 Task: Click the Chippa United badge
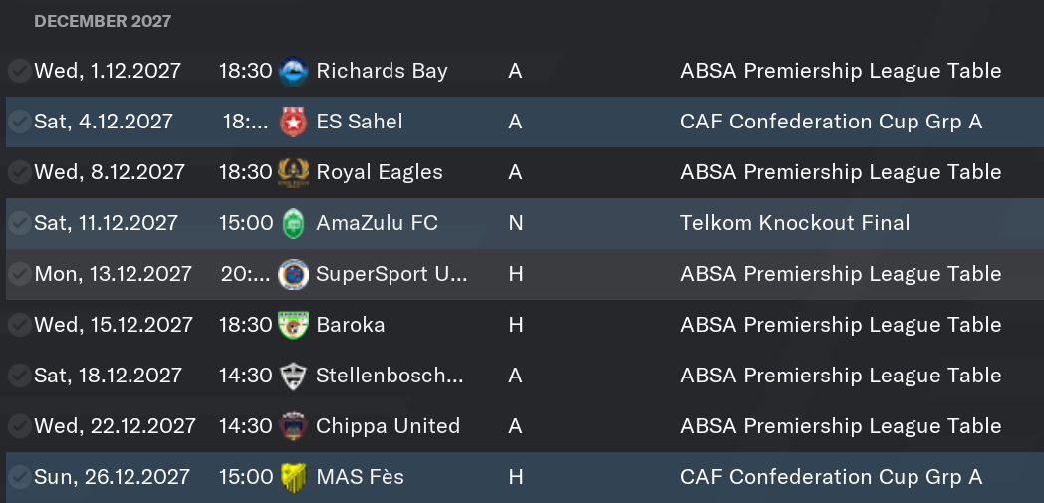[x=293, y=426]
